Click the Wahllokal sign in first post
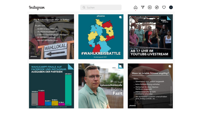This screenshot has width=202, height=113. (x=56, y=50)
